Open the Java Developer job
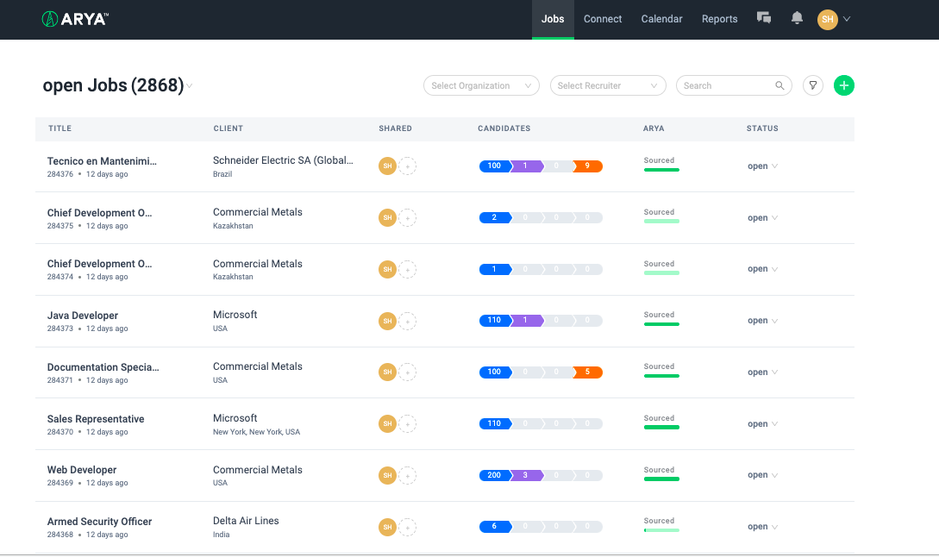 [x=83, y=316]
